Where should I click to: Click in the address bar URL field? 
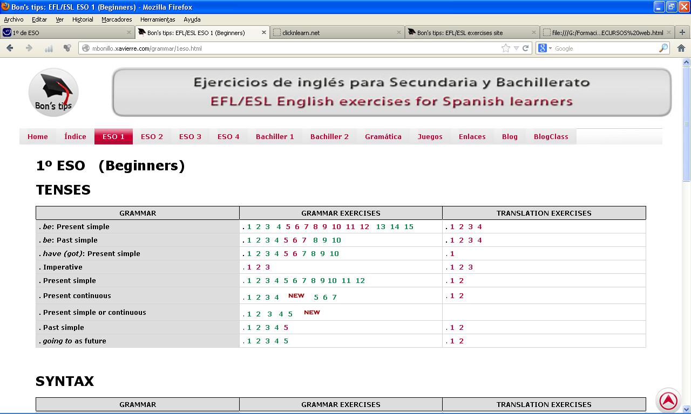(x=292, y=48)
